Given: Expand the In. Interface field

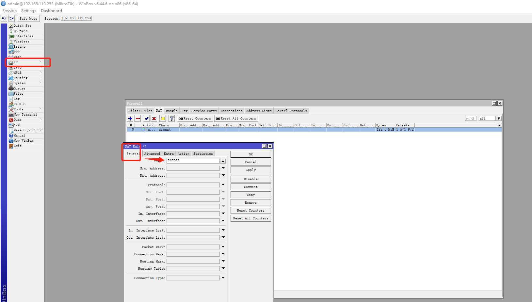Looking at the screenshot, I should (223, 214).
